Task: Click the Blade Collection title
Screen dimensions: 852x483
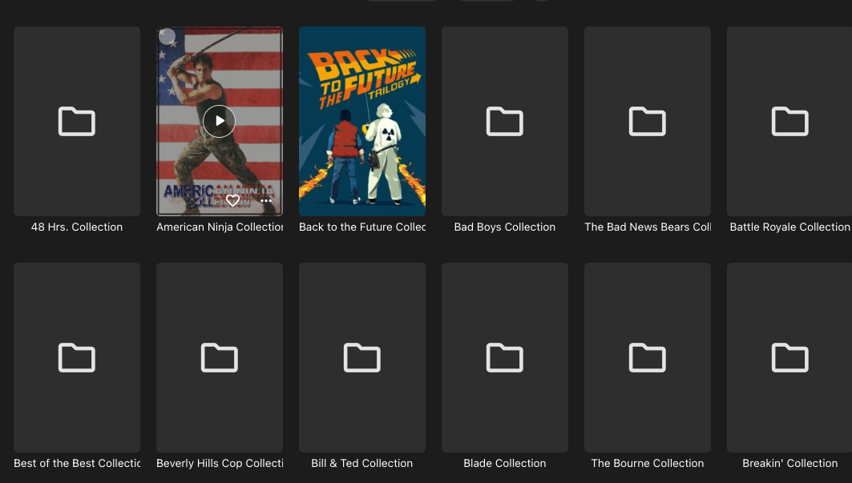Action: point(505,464)
